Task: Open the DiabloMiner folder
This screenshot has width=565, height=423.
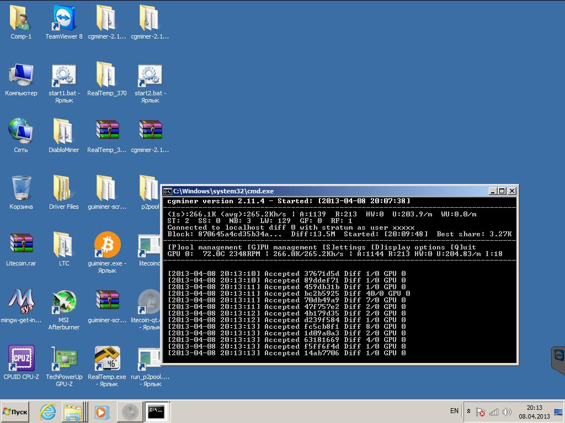Action: (x=64, y=132)
